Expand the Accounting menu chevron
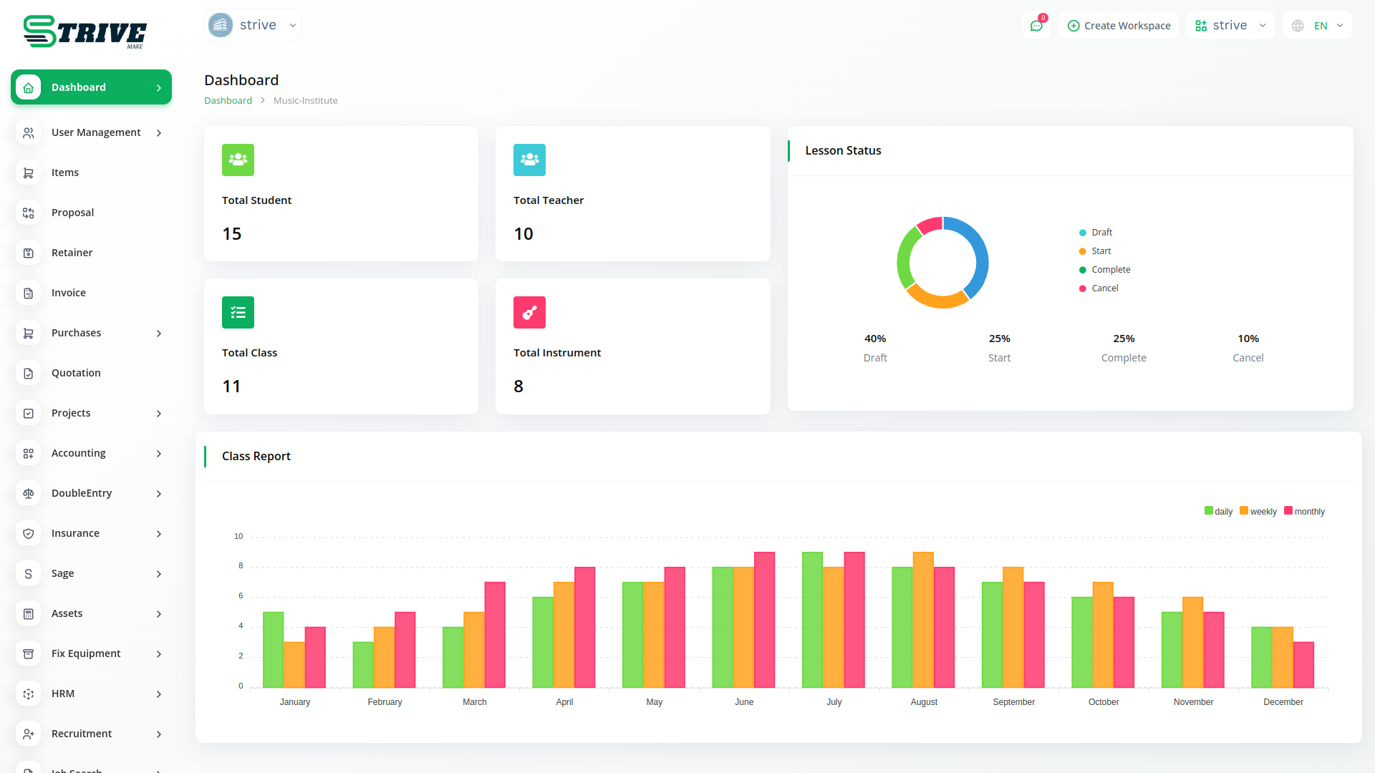This screenshot has width=1375, height=773. [x=159, y=454]
